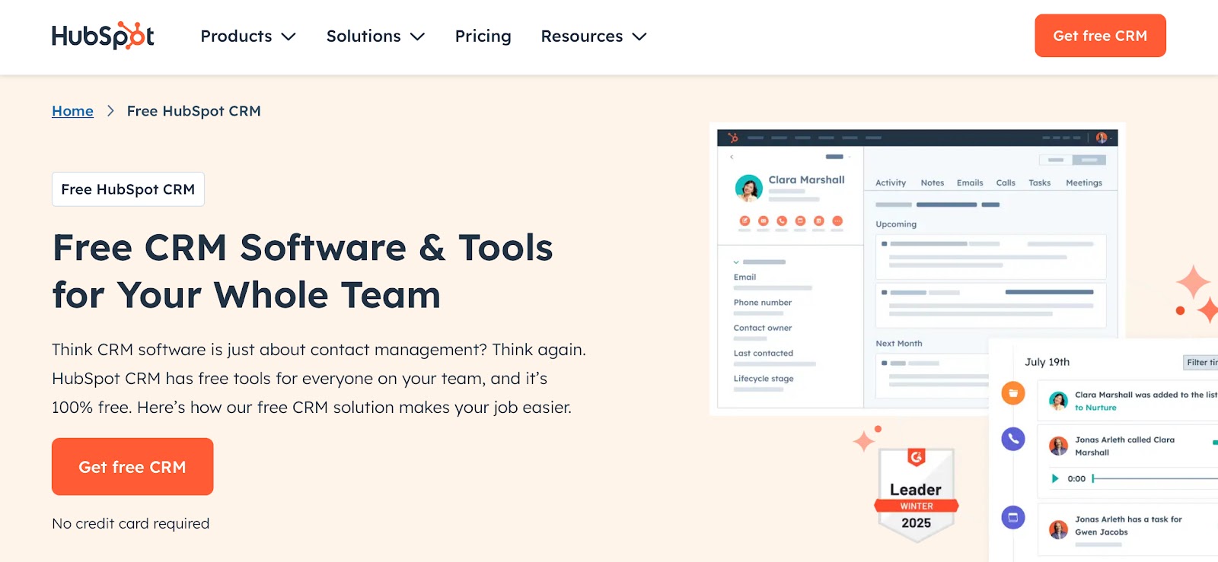Image resolution: width=1218 pixels, height=562 pixels.
Task: Click the main Get free CRM button
Action: click(132, 466)
